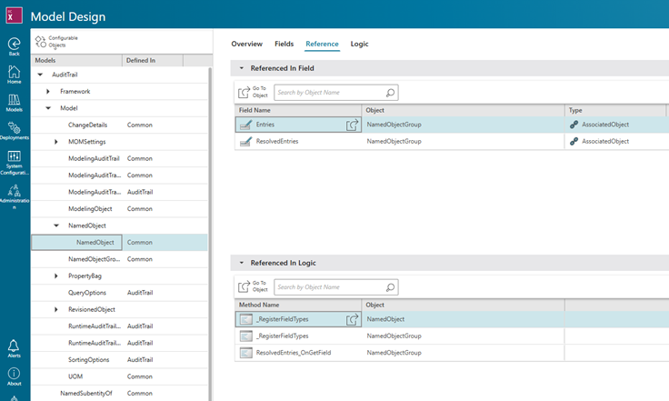The image size is (669, 401).
Task: Open the About info icon
Action: click(x=15, y=375)
